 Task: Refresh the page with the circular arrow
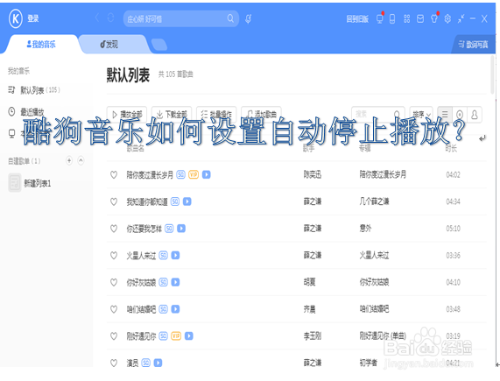110,18
